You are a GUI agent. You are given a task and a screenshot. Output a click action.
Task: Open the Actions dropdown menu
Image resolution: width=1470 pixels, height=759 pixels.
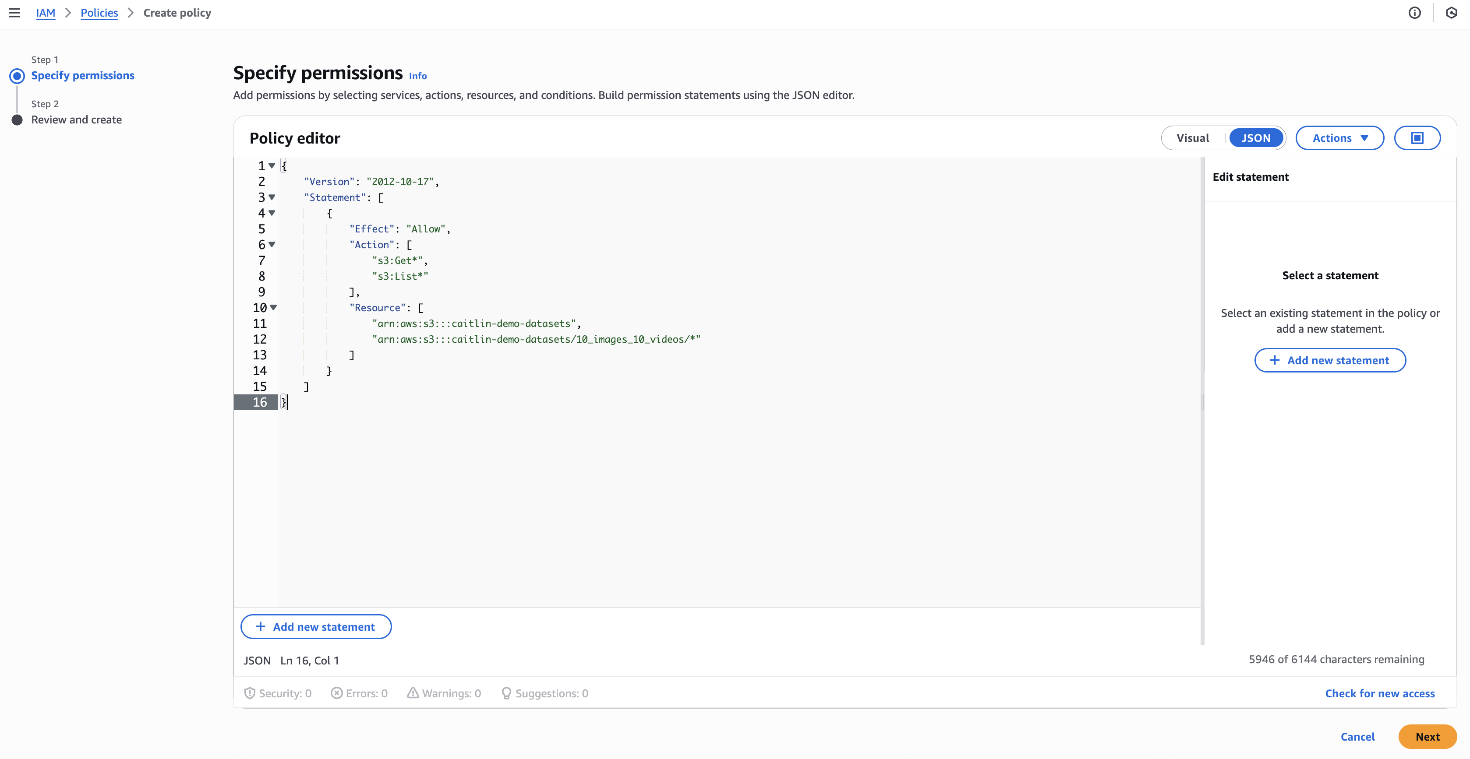click(x=1339, y=138)
